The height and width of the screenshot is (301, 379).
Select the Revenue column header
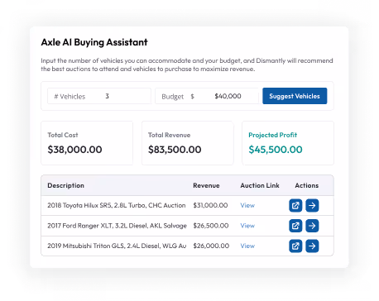coord(206,185)
